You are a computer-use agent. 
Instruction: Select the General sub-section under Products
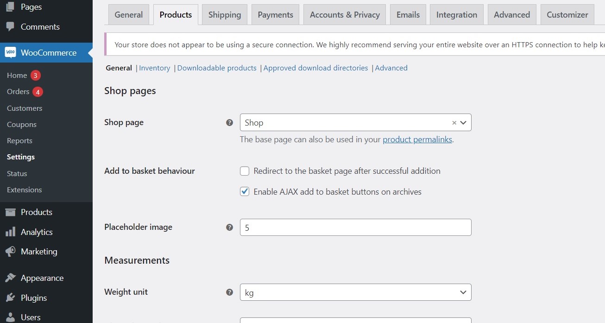coord(119,68)
